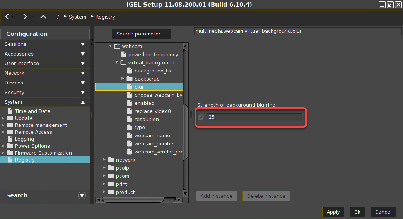Select System in the breadcrumb path

(x=77, y=17)
